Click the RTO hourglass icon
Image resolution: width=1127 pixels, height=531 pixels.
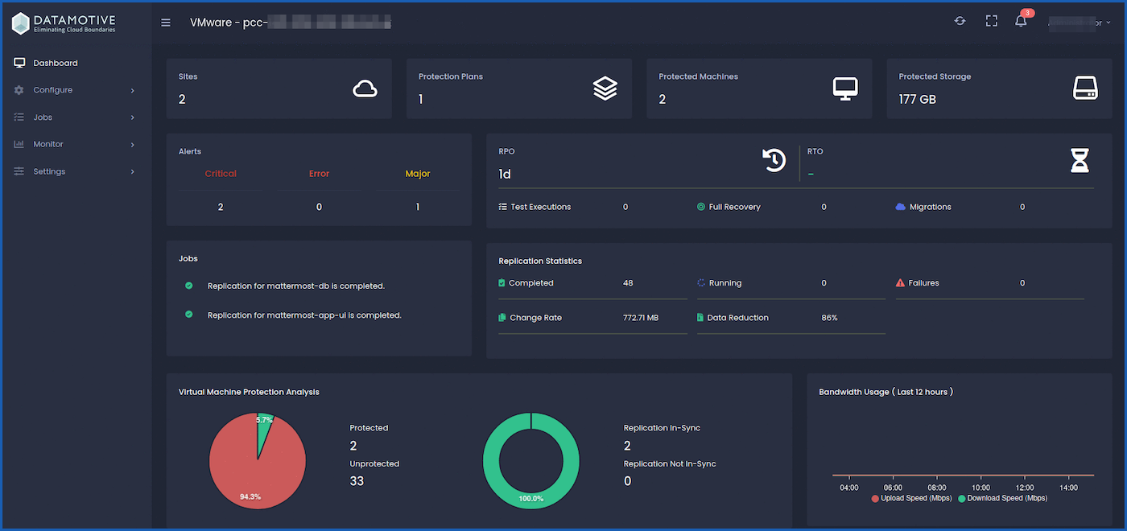[x=1079, y=161]
